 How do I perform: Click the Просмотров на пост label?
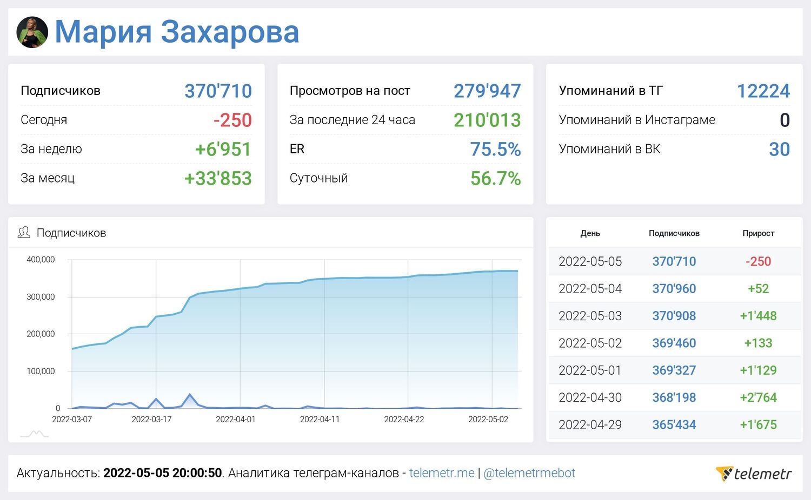tap(350, 91)
